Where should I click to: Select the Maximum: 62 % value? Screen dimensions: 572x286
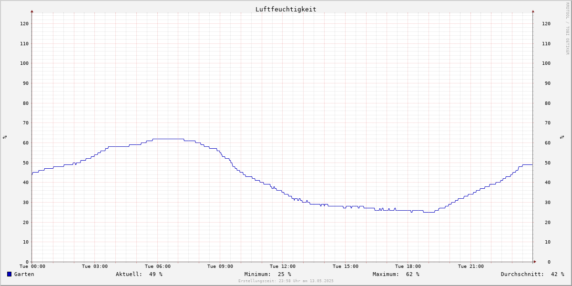coord(396,274)
